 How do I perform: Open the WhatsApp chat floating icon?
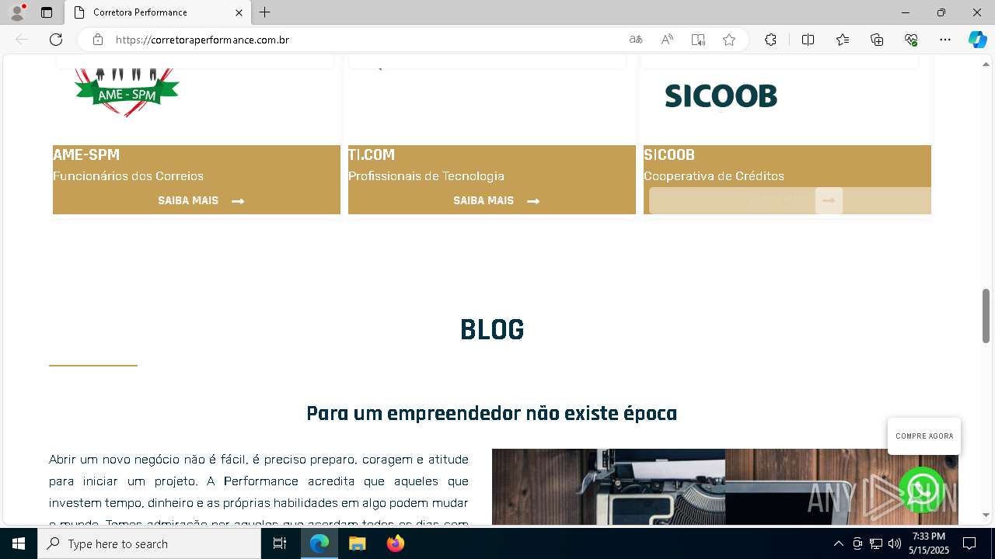[922, 490]
